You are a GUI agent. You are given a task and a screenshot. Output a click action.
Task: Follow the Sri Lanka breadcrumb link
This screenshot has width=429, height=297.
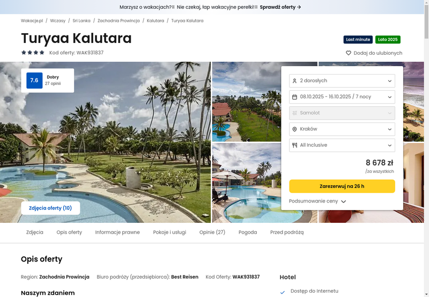coord(82,20)
